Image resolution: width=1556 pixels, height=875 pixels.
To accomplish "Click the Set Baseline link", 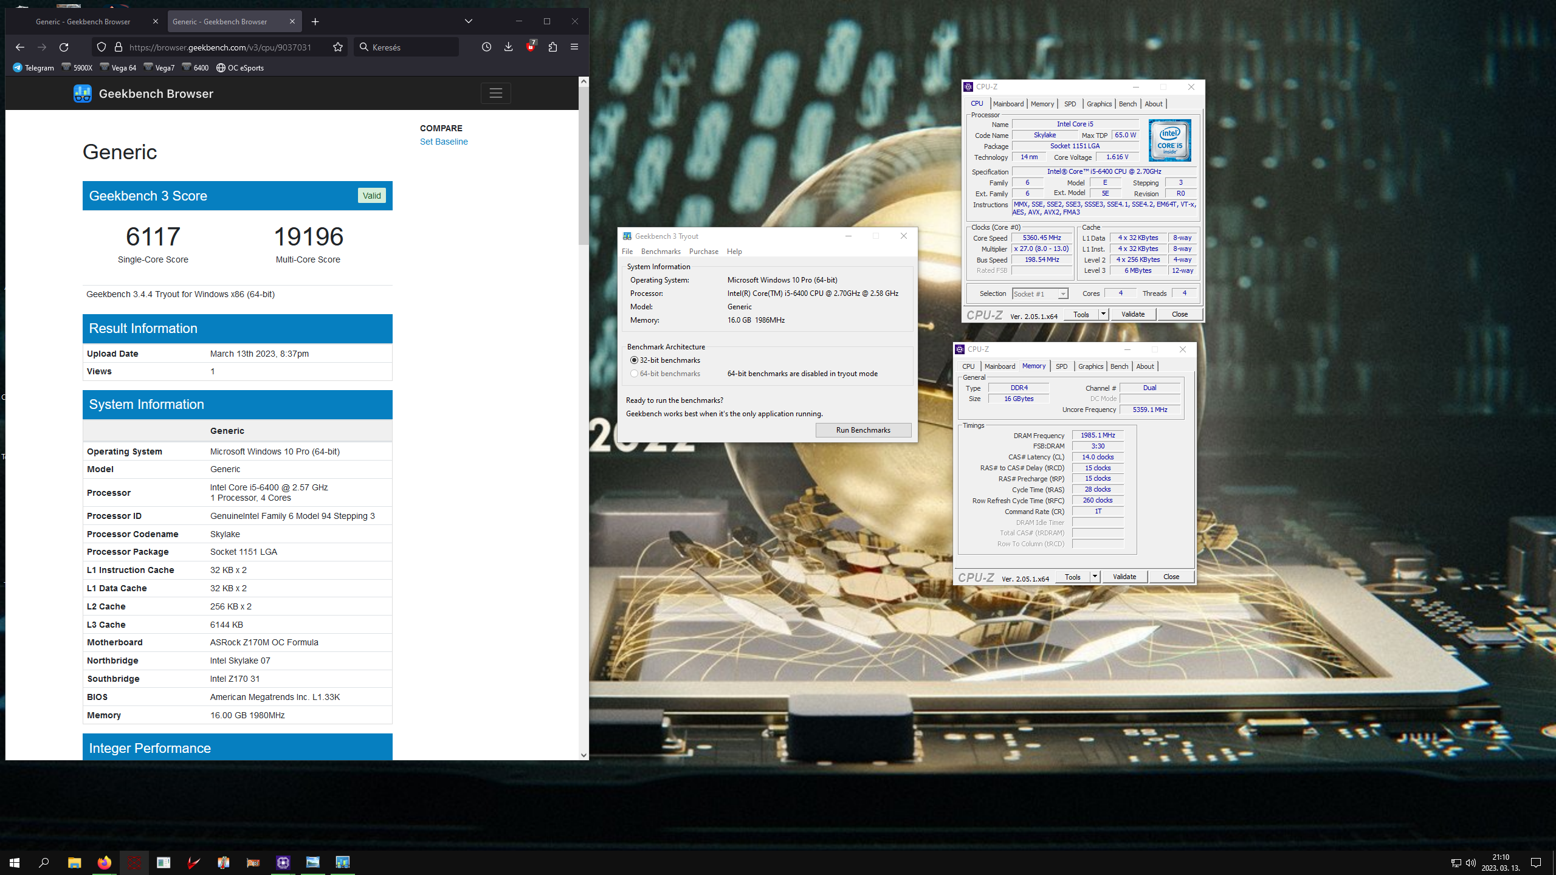I will point(444,142).
